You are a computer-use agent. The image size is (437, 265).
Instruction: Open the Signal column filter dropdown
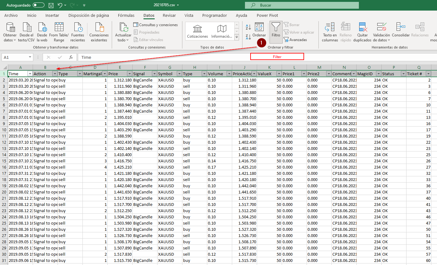click(154, 74)
